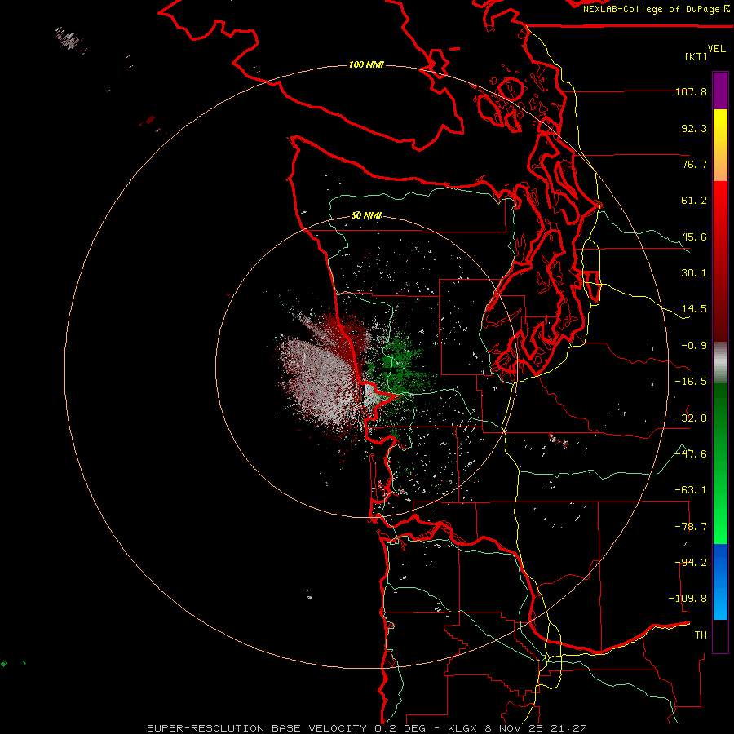
Task: Click the -0.9 velocity scale value
Action: coord(694,346)
